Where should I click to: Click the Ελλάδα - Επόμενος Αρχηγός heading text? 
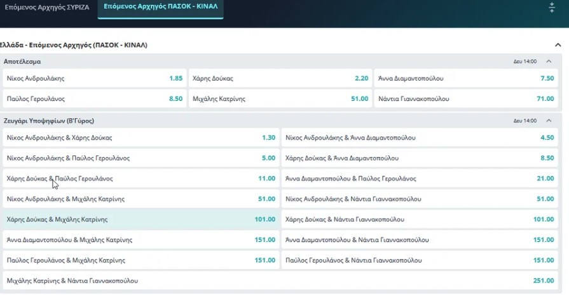74,45
